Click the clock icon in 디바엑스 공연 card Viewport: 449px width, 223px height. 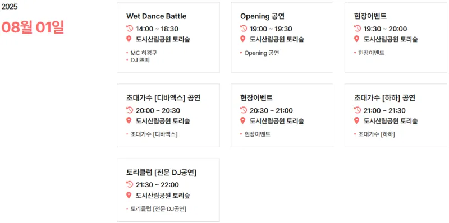130,110
